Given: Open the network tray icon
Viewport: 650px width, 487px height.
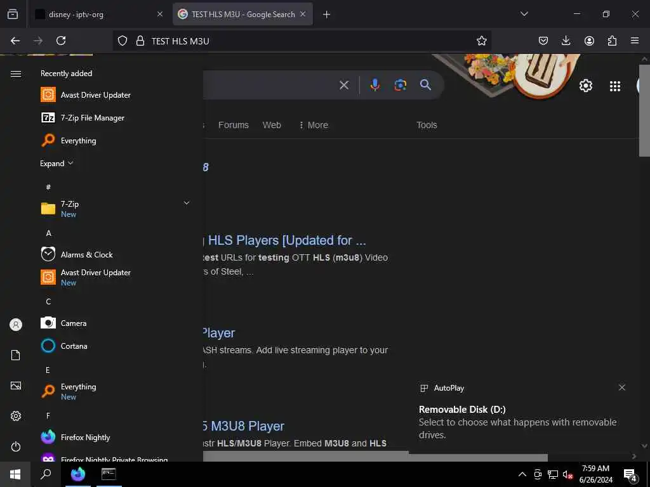Looking at the screenshot, I should [553, 474].
